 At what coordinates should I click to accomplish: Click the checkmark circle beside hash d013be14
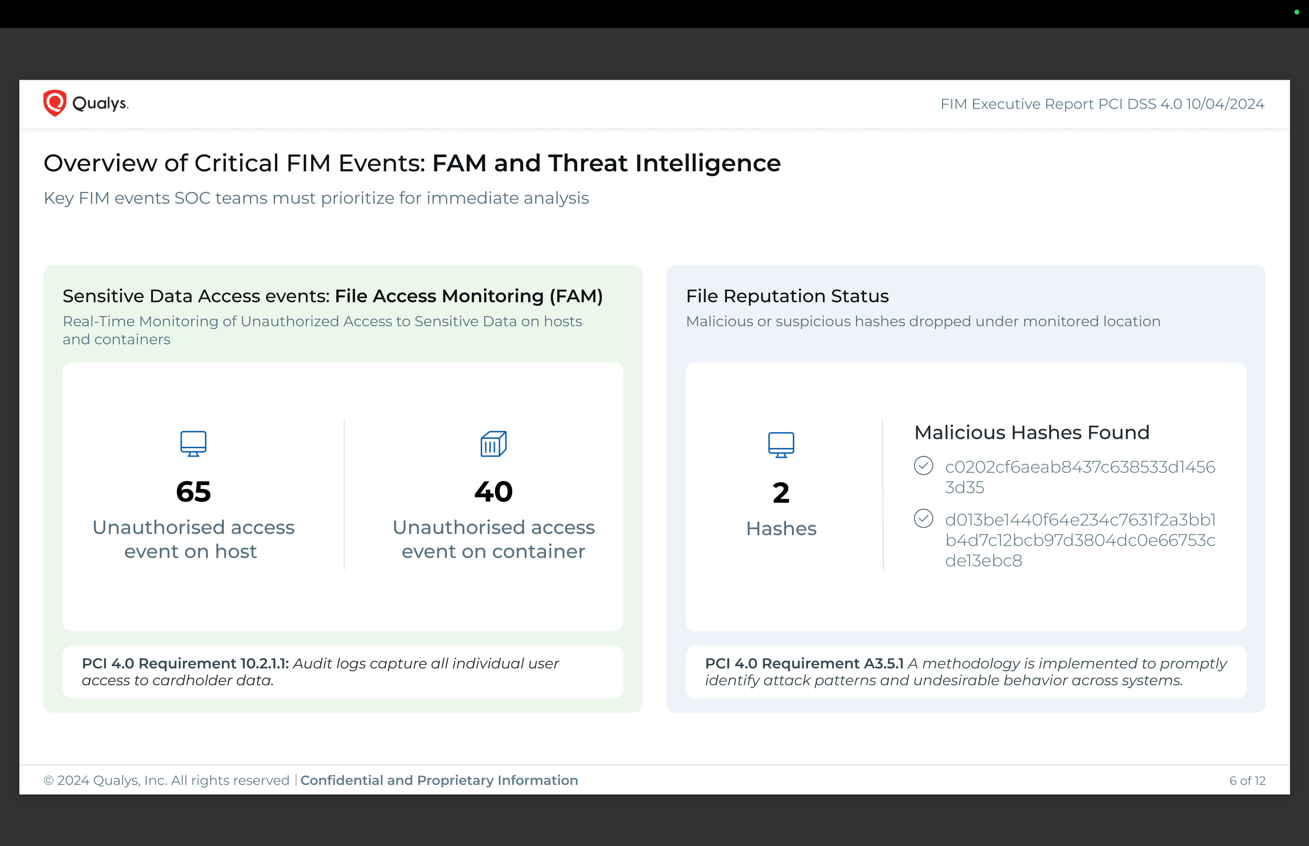923,518
